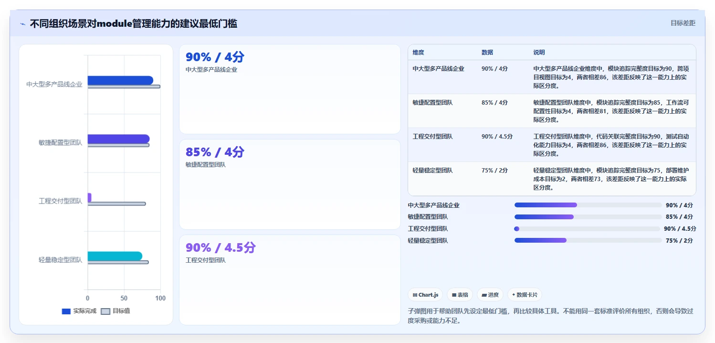The height and width of the screenshot is (343, 715).
Task: Click the 数据卡片 chip
Action: 525,295
